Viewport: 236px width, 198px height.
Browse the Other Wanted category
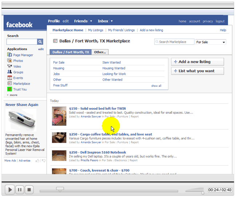tap(112, 80)
